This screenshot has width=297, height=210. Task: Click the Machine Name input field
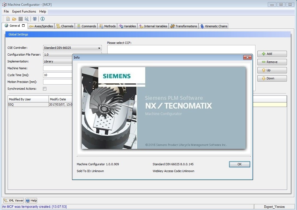tap(58, 68)
